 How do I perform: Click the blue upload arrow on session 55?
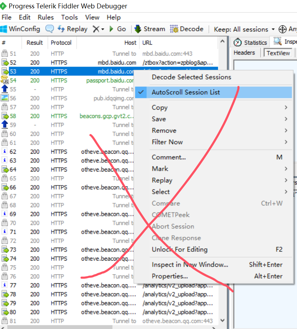coord(5,89)
